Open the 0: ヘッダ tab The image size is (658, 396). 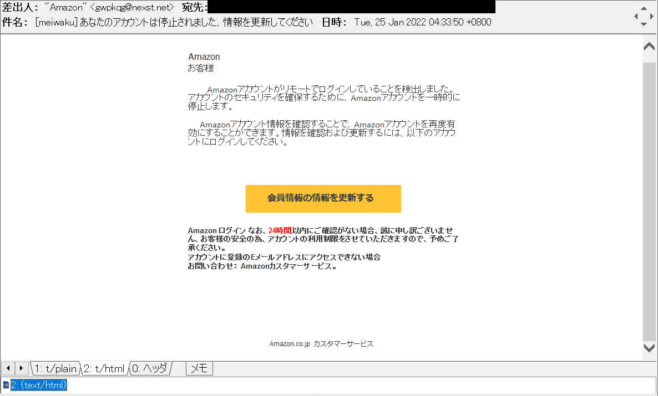tap(149, 369)
